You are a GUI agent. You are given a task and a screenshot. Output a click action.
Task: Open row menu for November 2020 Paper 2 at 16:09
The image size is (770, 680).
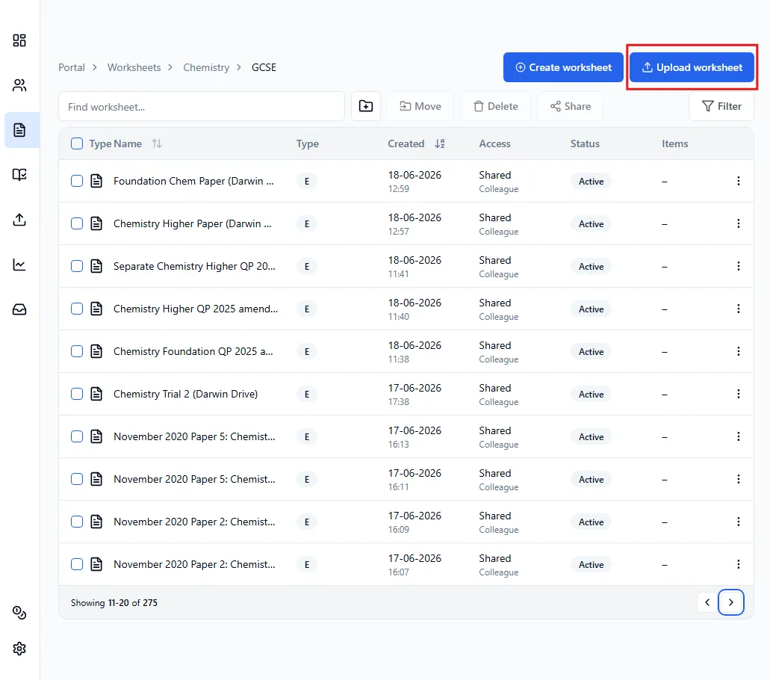(x=738, y=522)
